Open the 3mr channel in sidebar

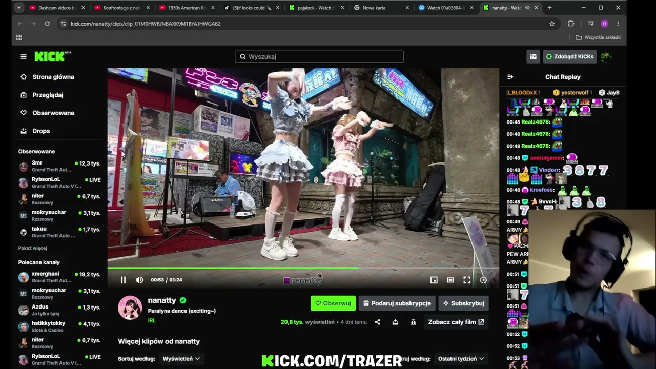[59, 166]
